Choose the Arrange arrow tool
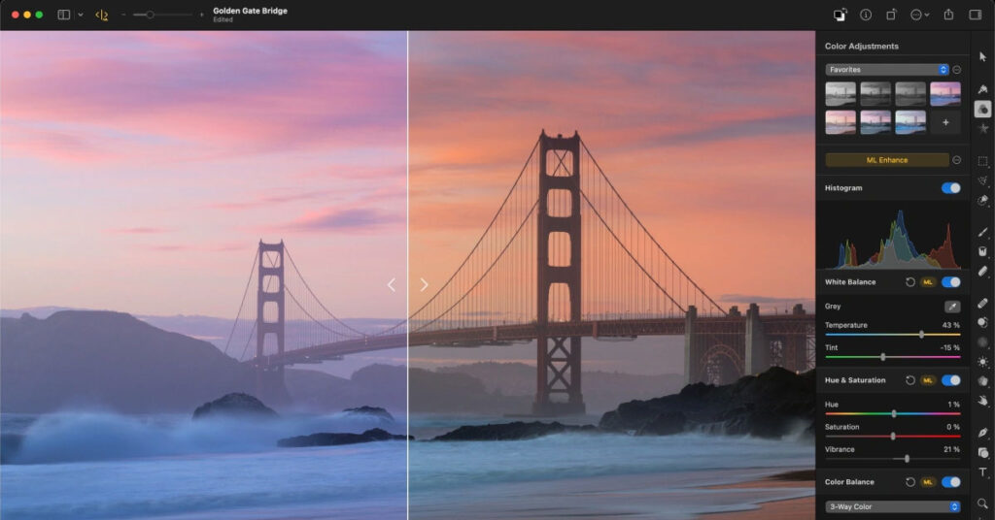The image size is (995, 520). click(x=982, y=57)
